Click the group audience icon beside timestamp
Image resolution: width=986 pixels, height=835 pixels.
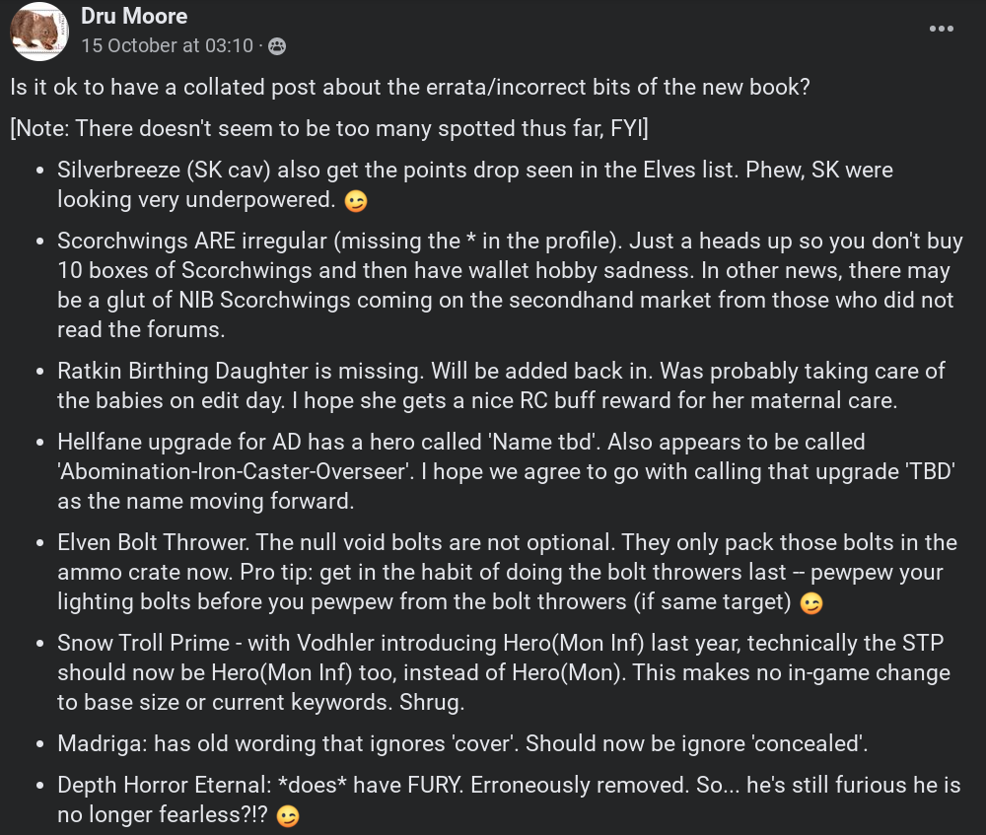point(277,46)
